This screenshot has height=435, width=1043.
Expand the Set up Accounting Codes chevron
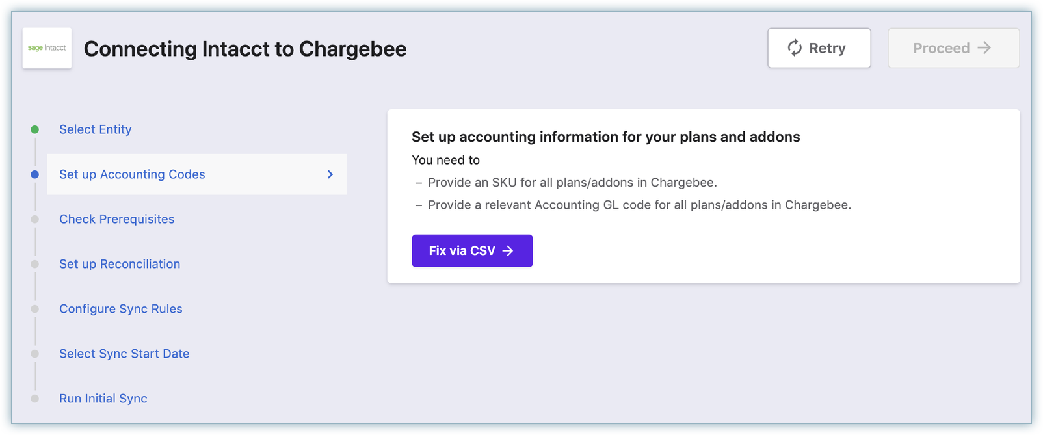click(x=330, y=174)
